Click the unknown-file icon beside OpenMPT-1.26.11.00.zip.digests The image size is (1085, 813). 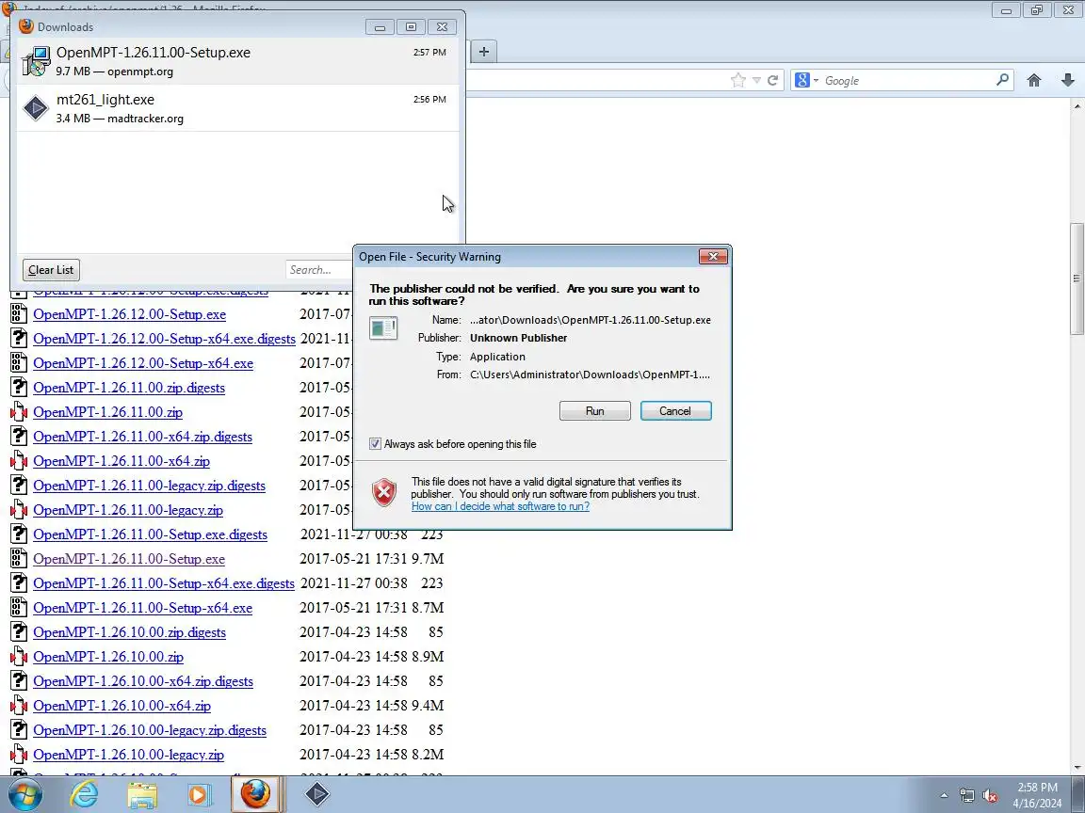pyautogui.click(x=19, y=388)
